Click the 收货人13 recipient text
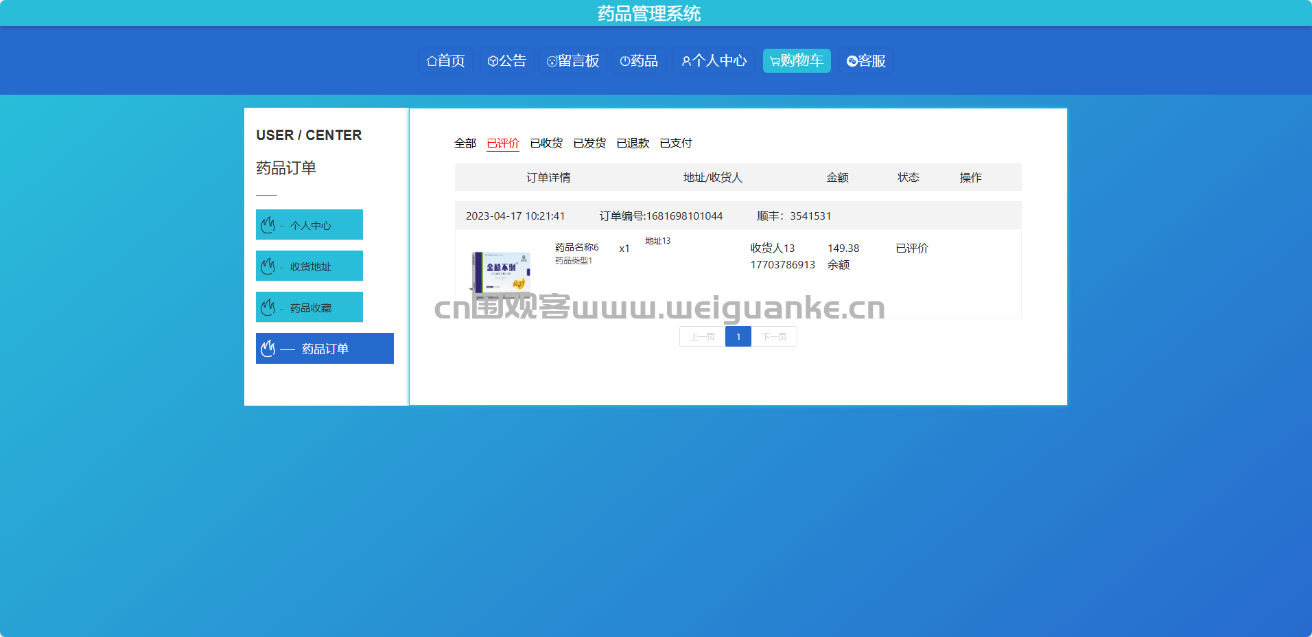The image size is (1312, 637). [773, 248]
